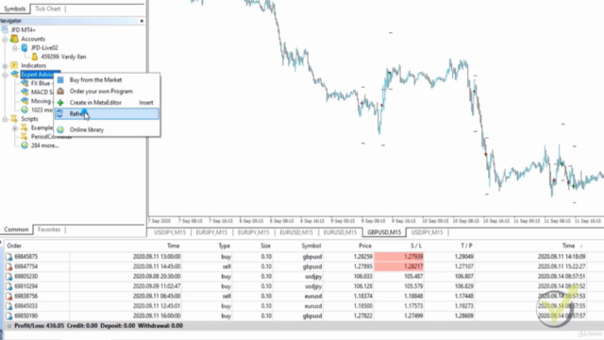604x340 pixels.
Task: Choose Online library in the context menu
Action: point(107,130)
